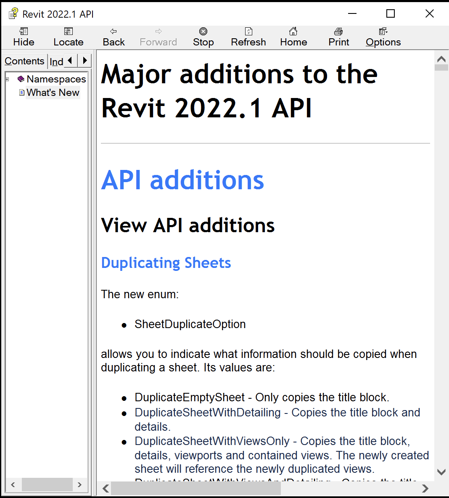Click the down arrow of the vertical scrollbar

[x=441, y=472]
